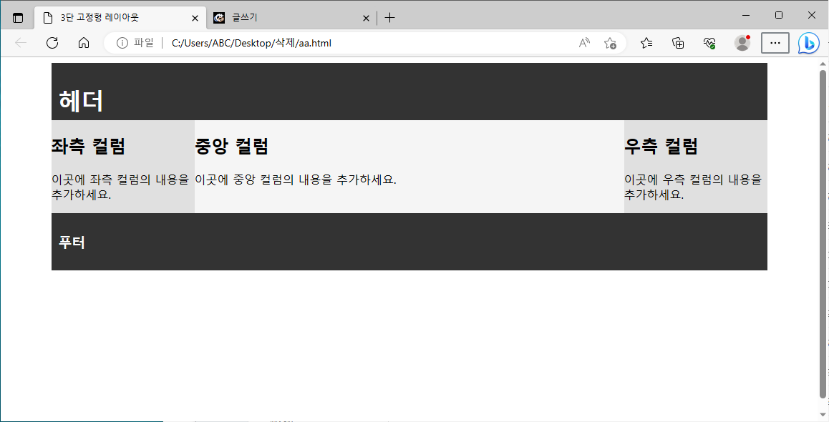Image resolution: width=829 pixels, height=422 pixels.
Task: Open Collections
Action: tap(678, 43)
